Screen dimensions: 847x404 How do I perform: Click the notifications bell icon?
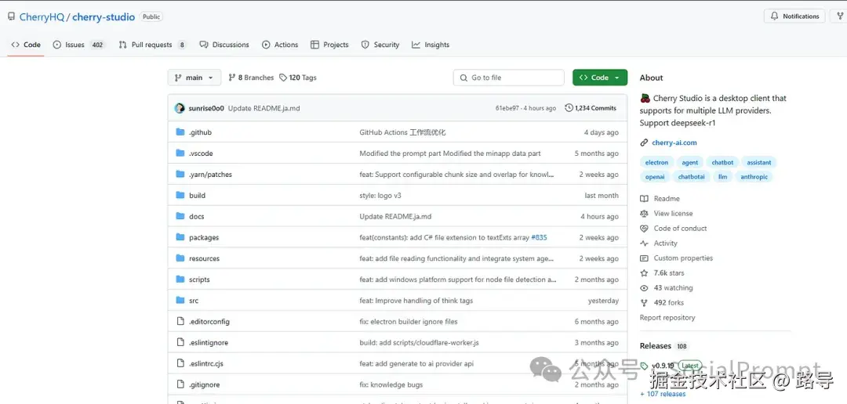tap(775, 16)
